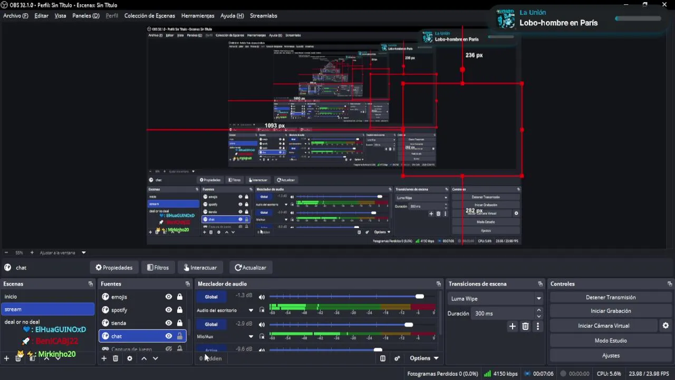Unlock the spotify source

pos(180,310)
